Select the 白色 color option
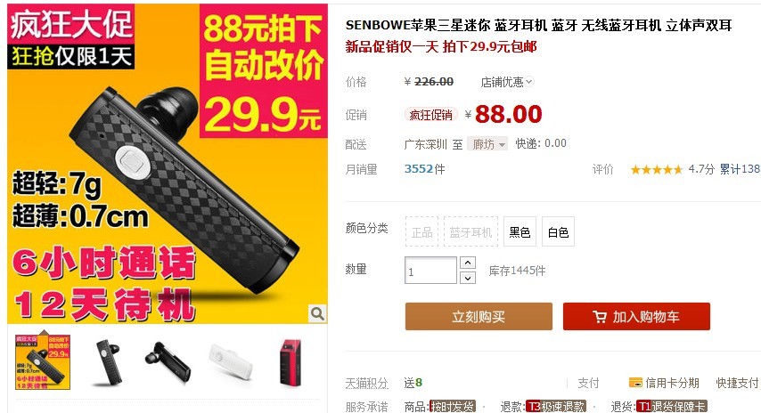761x413 pixels. point(558,232)
